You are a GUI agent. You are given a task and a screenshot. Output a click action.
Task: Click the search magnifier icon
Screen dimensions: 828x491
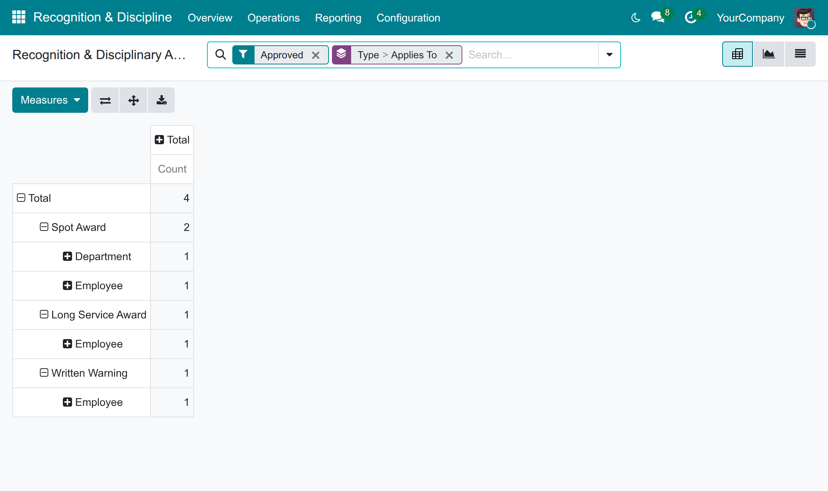click(x=220, y=54)
